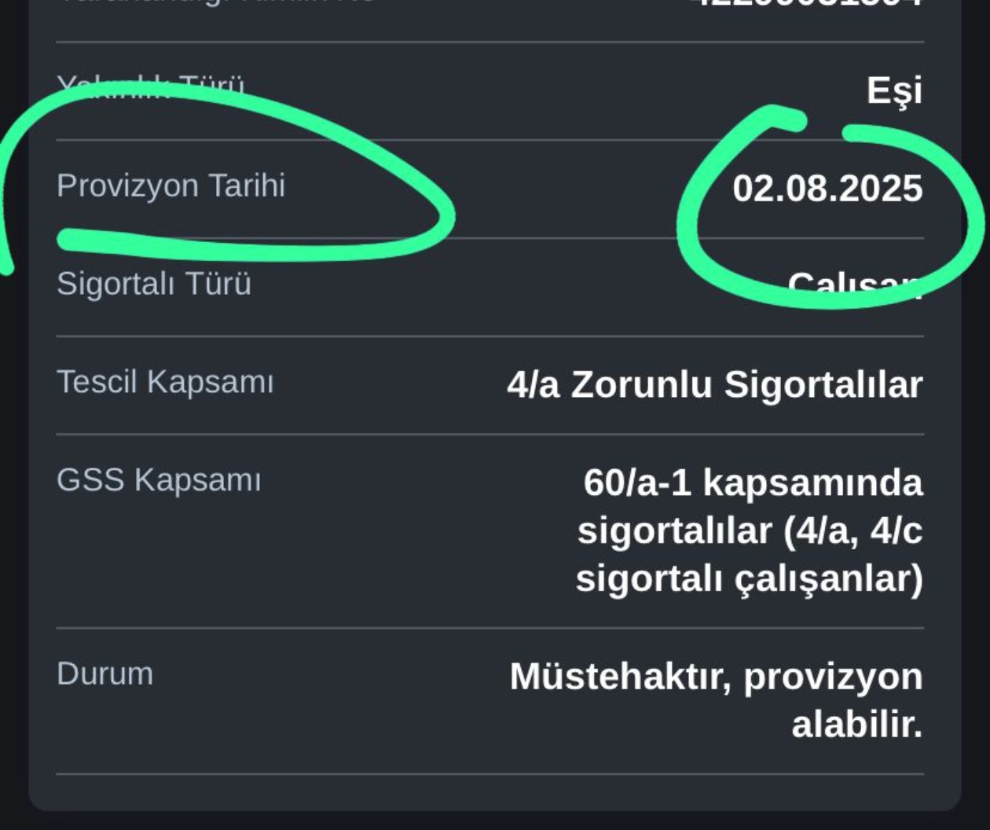
Task: Click the divider line below Durum row
Action: click(490, 774)
